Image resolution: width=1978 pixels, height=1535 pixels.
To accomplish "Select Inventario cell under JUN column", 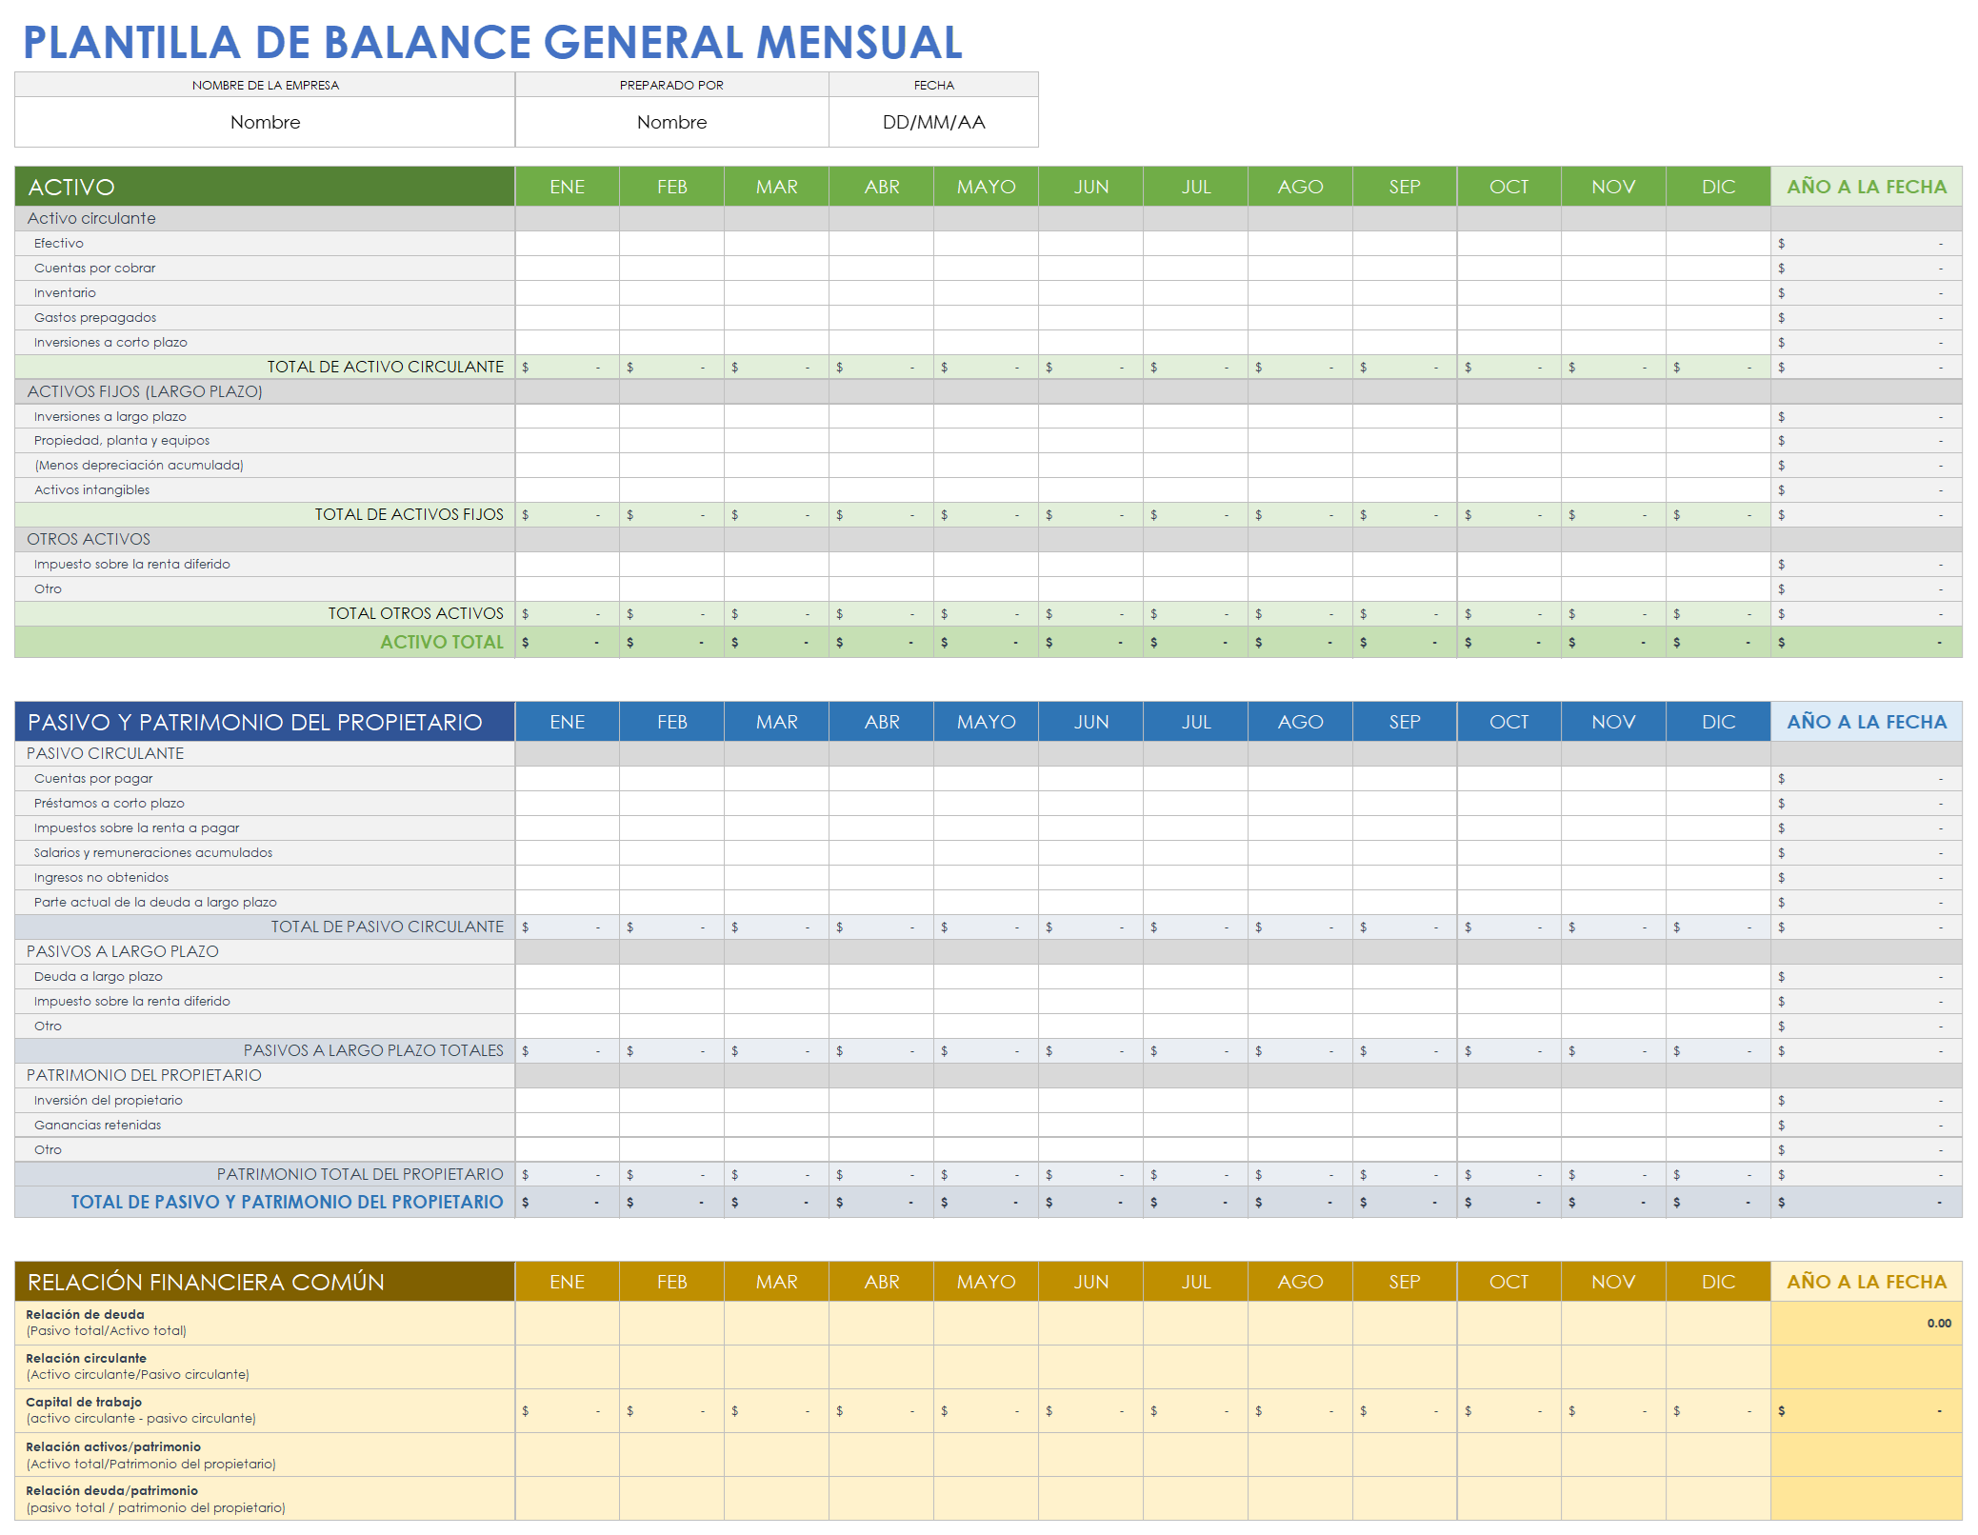I will [1090, 292].
